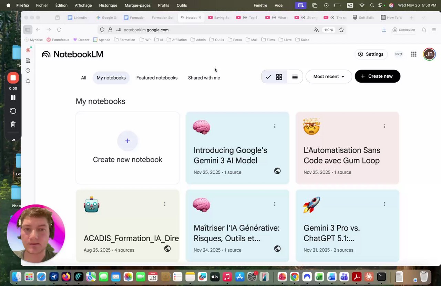The image size is (441, 286).
Task: Open the Marque-pages menu in menu bar
Action: [x=137, y=5]
